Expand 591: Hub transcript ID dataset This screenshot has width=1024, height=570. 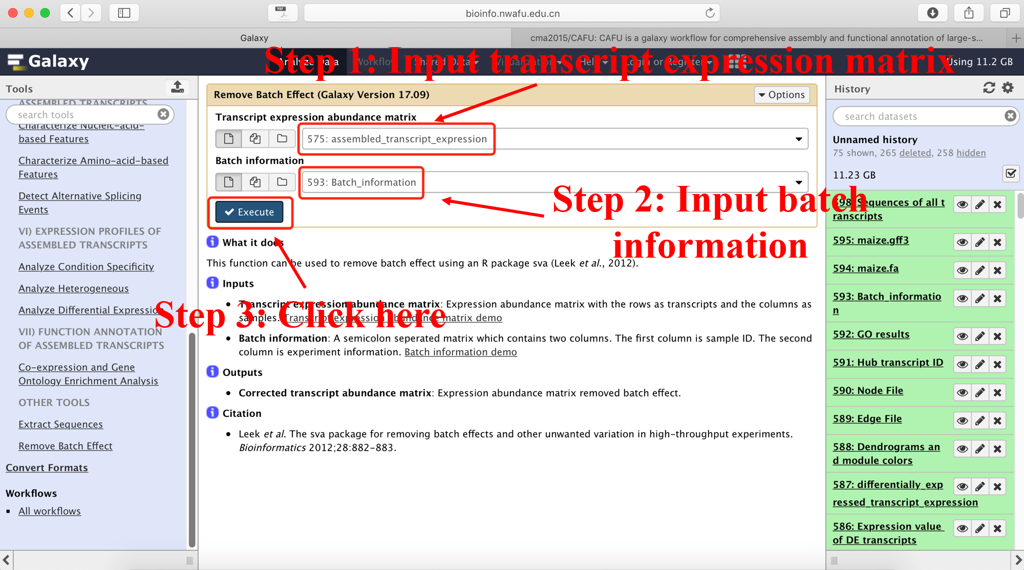pos(888,363)
